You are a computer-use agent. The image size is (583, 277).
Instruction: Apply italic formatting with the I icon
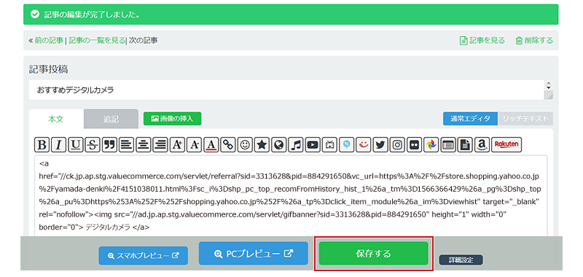point(59,145)
